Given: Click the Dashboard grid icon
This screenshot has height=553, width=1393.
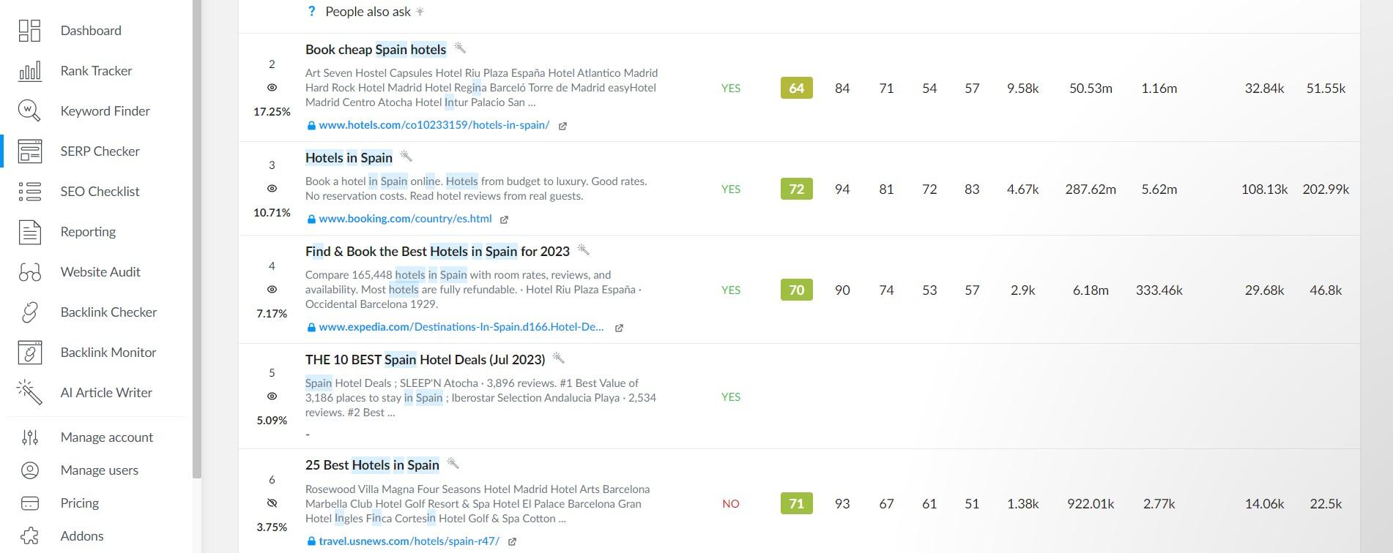Looking at the screenshot, I should (29, 31).
